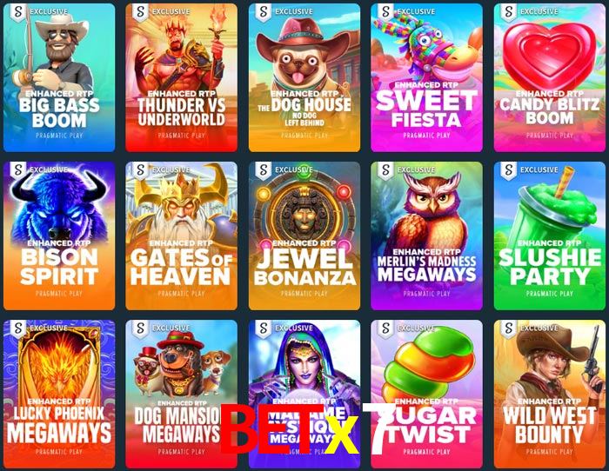This screenshot has height=471, width=609.
Task: Open the Big Bass Boom game tile
Action: (59, 77)
